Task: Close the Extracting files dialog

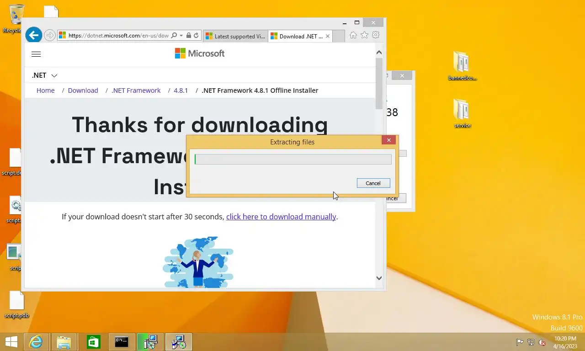Action: (388, 140)
